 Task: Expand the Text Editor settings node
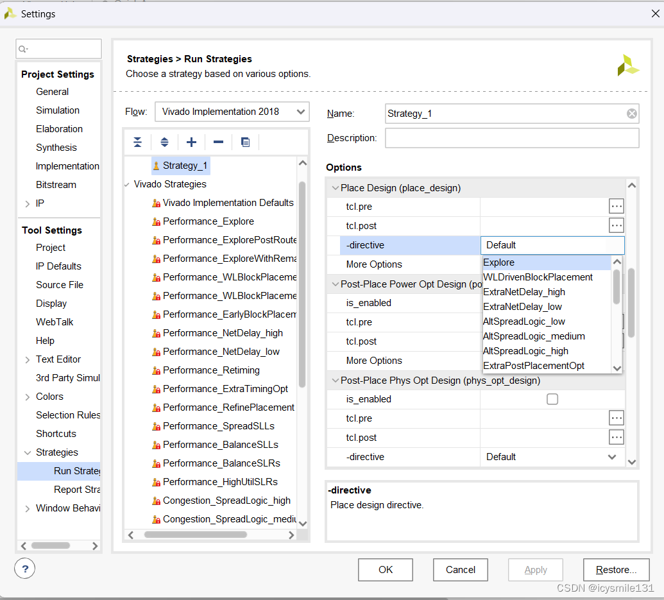coord(28,359)
